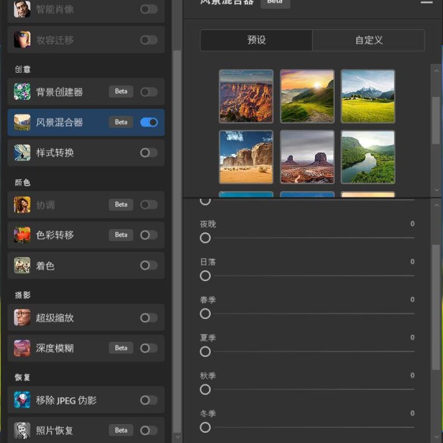Click the 深度模糊 Beta badge

tap(121, 348)
